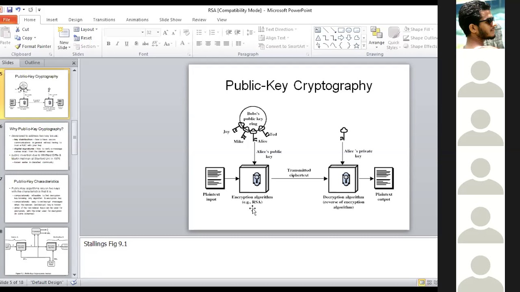Viewport: 520px width, 292px height.
Task: Select slide 6 Why Public-Key Cryptography thumbnail
Action: tap(37, 146)
